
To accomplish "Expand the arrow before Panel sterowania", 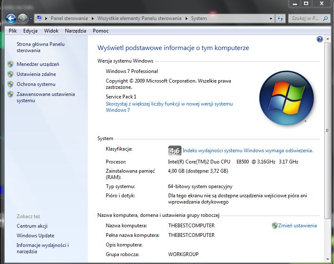I will click(x=46, y=18).
